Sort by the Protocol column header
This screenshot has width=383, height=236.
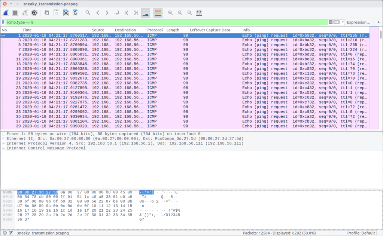pyautogui.click(x=155, y=30)
